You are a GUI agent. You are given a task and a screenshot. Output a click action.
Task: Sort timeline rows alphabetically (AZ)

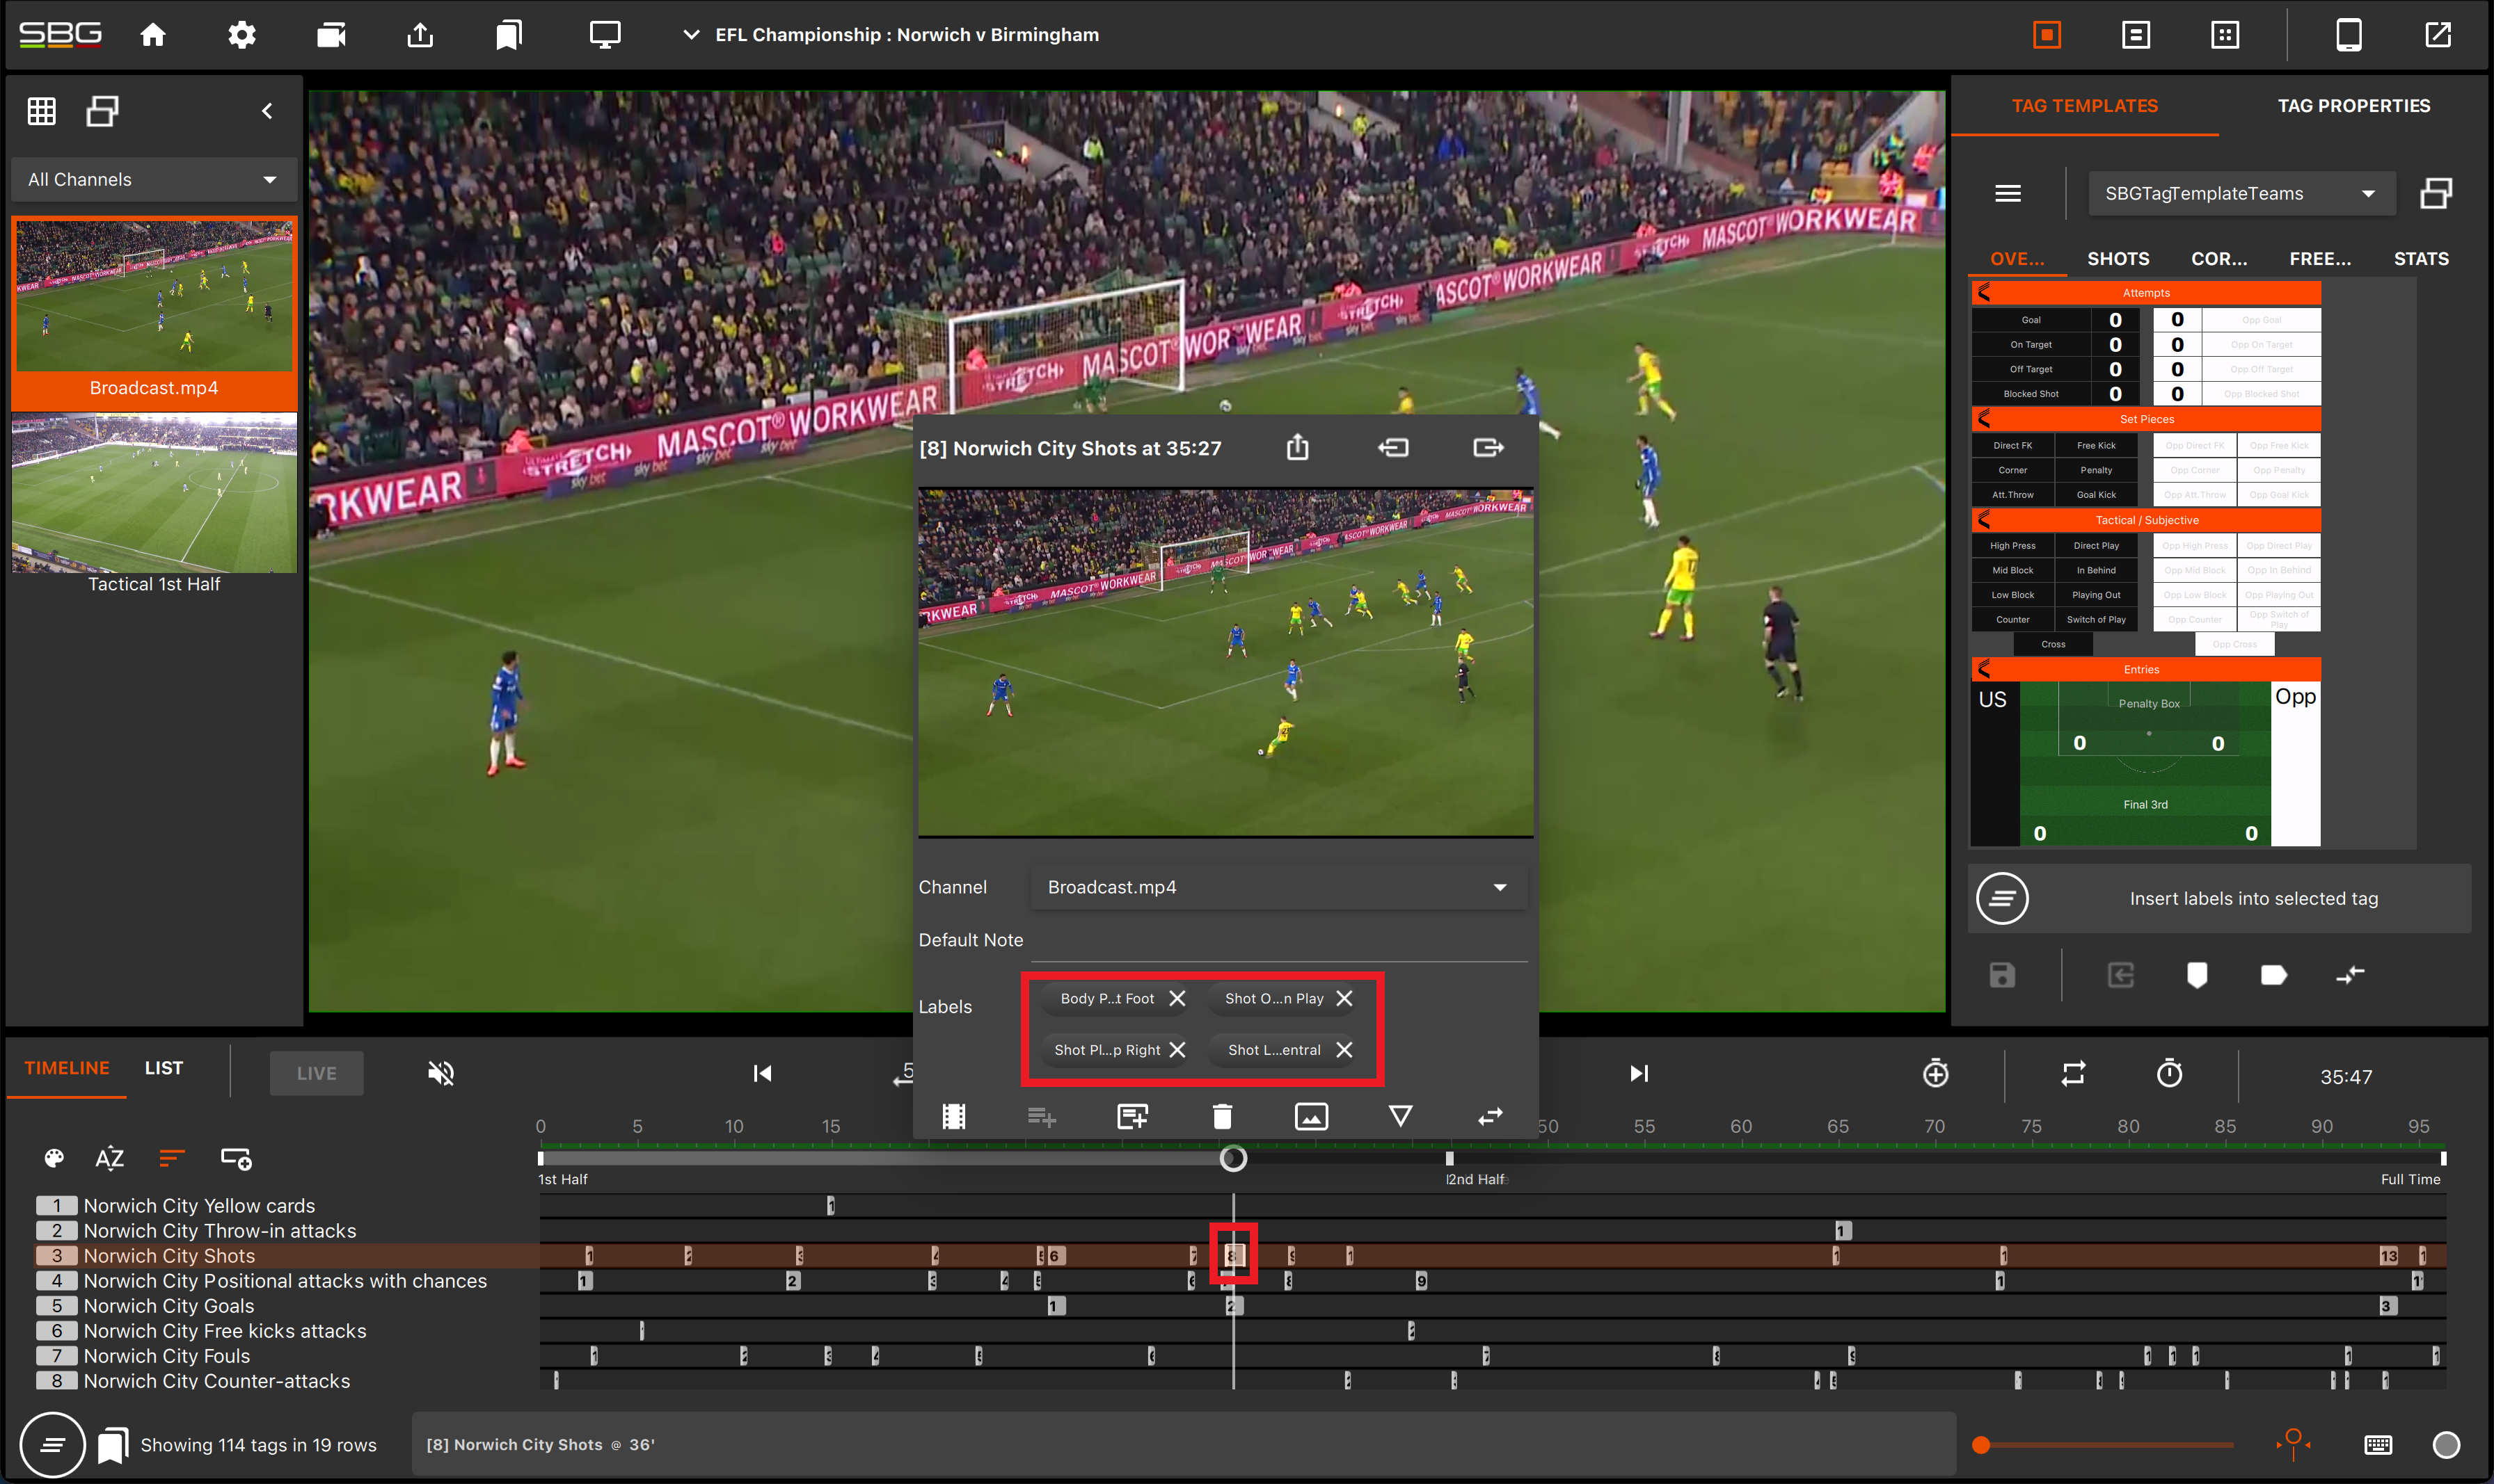109,1159
